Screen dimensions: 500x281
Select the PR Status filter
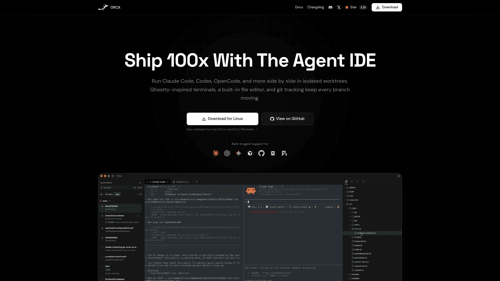pyautogui.click(x=109, y=194)
